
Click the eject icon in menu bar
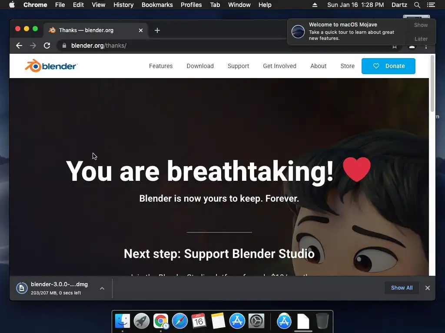click(x=315, y=5)
